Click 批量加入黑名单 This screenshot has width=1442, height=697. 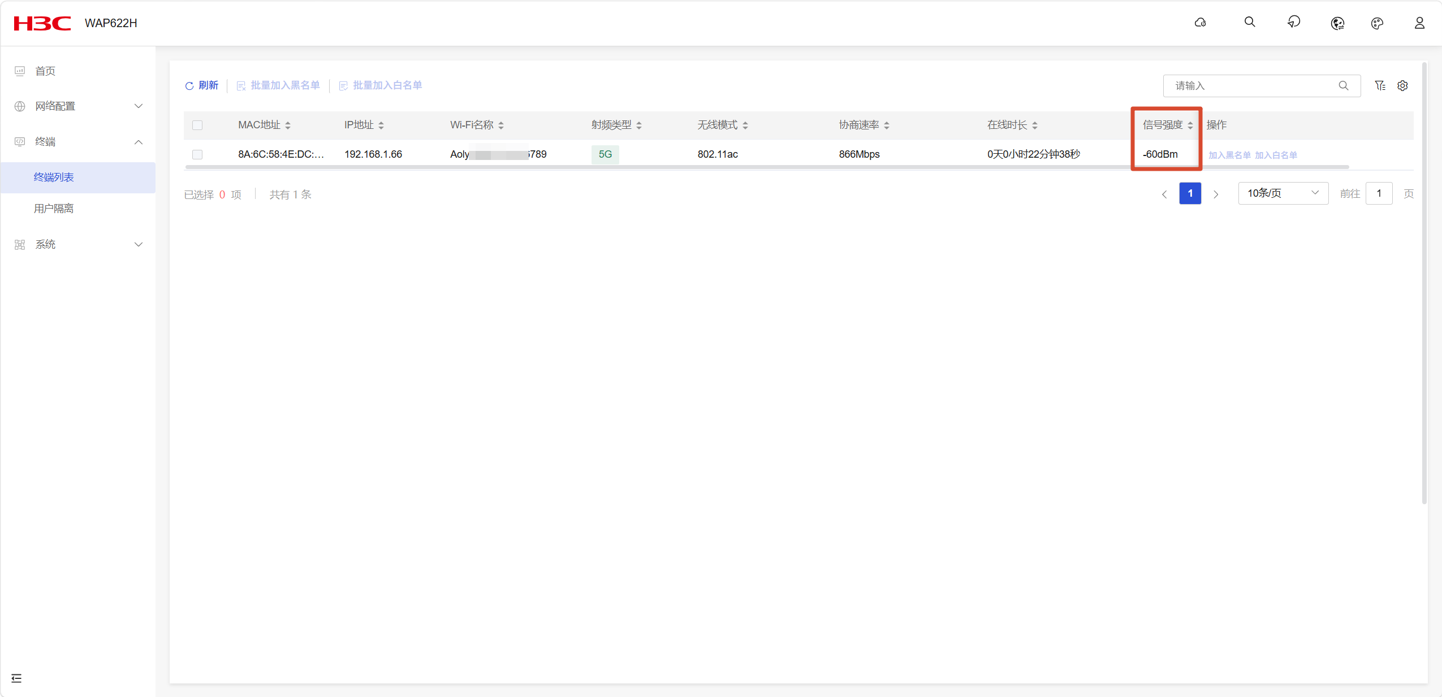pos(278,85)
